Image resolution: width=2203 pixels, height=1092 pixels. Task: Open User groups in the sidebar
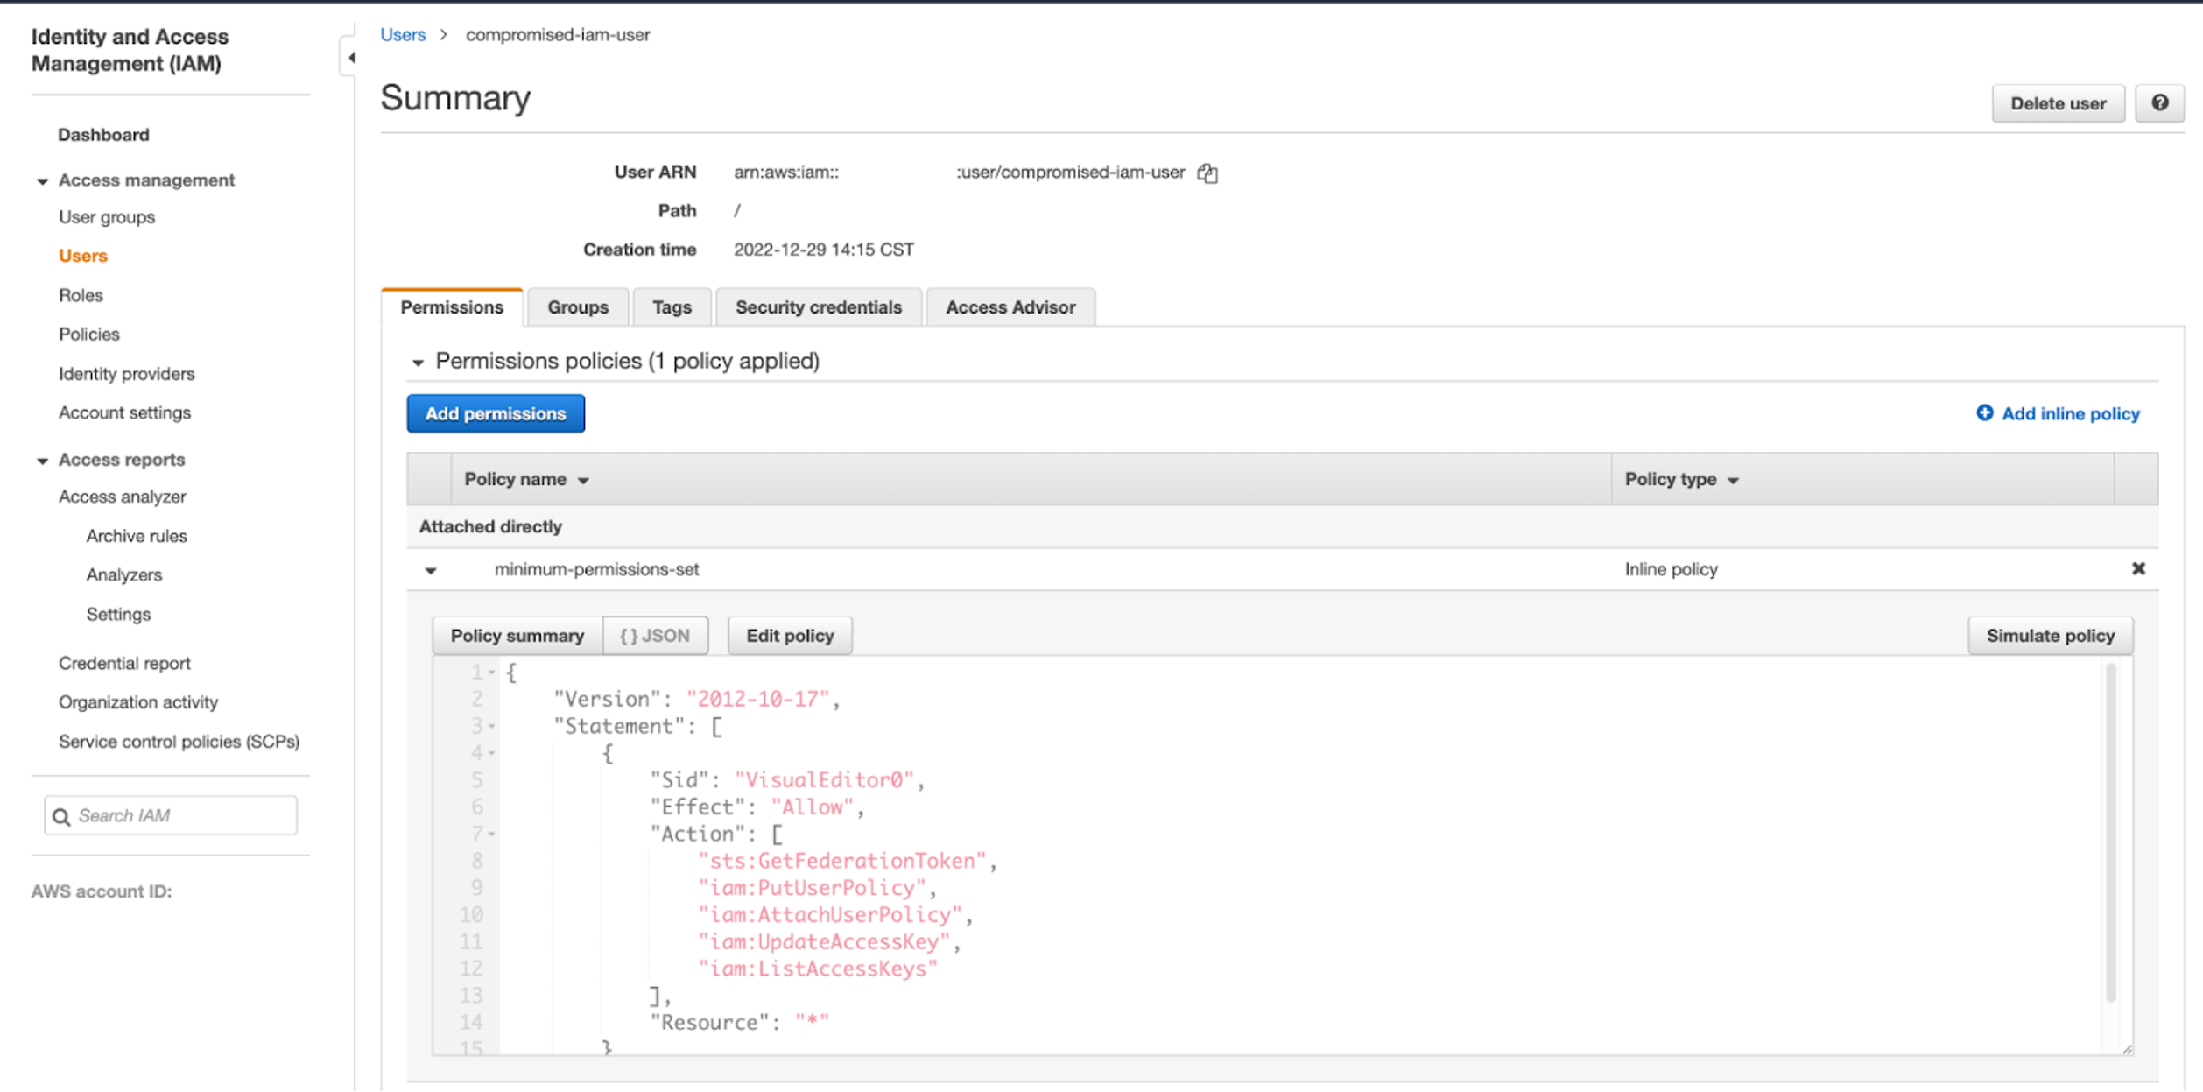[x=107, y=217]
